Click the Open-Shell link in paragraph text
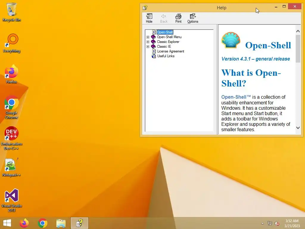 [x=236, y=97]
